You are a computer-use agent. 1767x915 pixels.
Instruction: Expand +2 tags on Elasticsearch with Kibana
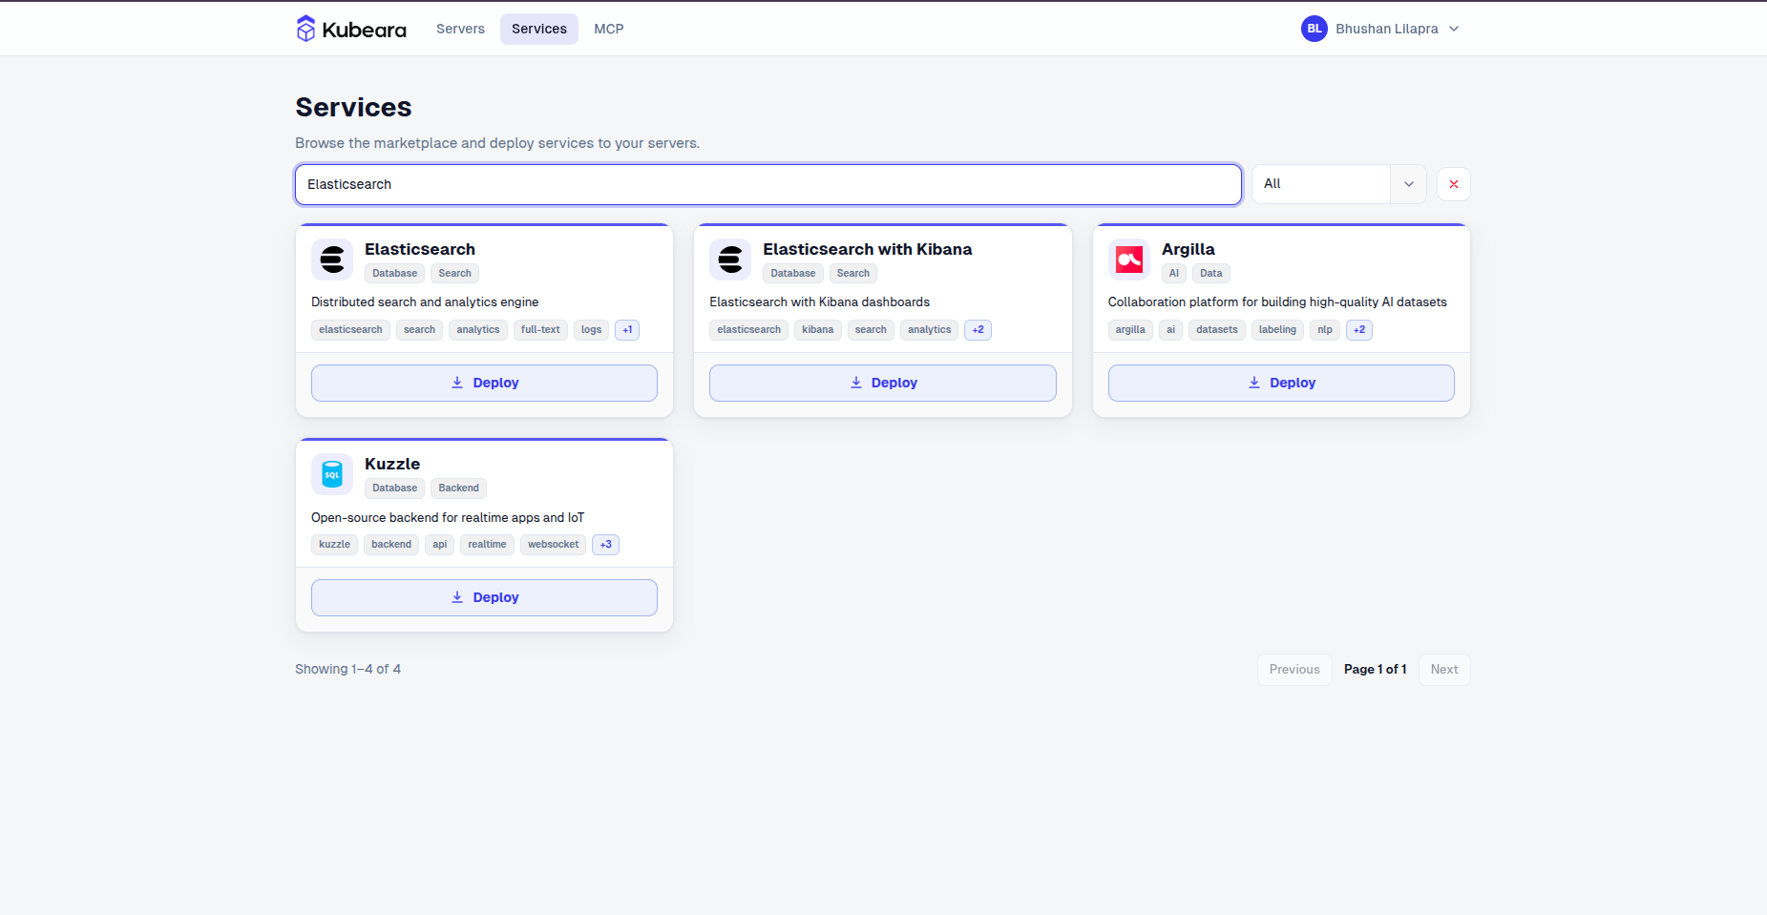[978, 330]
